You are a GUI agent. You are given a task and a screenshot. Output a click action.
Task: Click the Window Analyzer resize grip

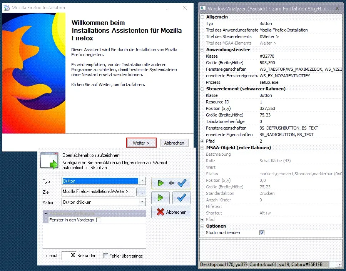coord(339,264)
